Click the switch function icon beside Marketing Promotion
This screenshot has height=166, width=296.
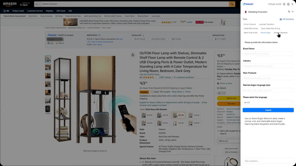[x=289, y=12]
